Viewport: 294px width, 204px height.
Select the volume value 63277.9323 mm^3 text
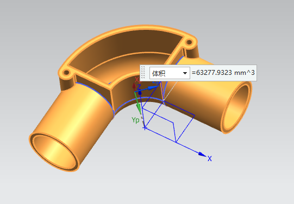(x=223, y=73)
